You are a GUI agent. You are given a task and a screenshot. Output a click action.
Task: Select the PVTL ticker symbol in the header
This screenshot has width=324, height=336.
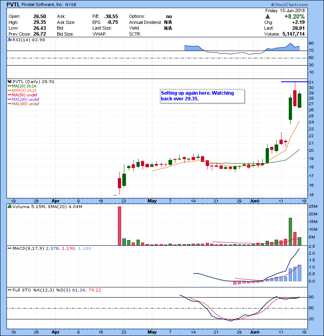coord(13,4)
